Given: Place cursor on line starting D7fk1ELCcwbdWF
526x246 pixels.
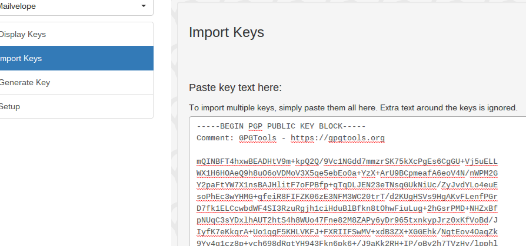Looking at the screenshot, I should click(x=347, y=208).
